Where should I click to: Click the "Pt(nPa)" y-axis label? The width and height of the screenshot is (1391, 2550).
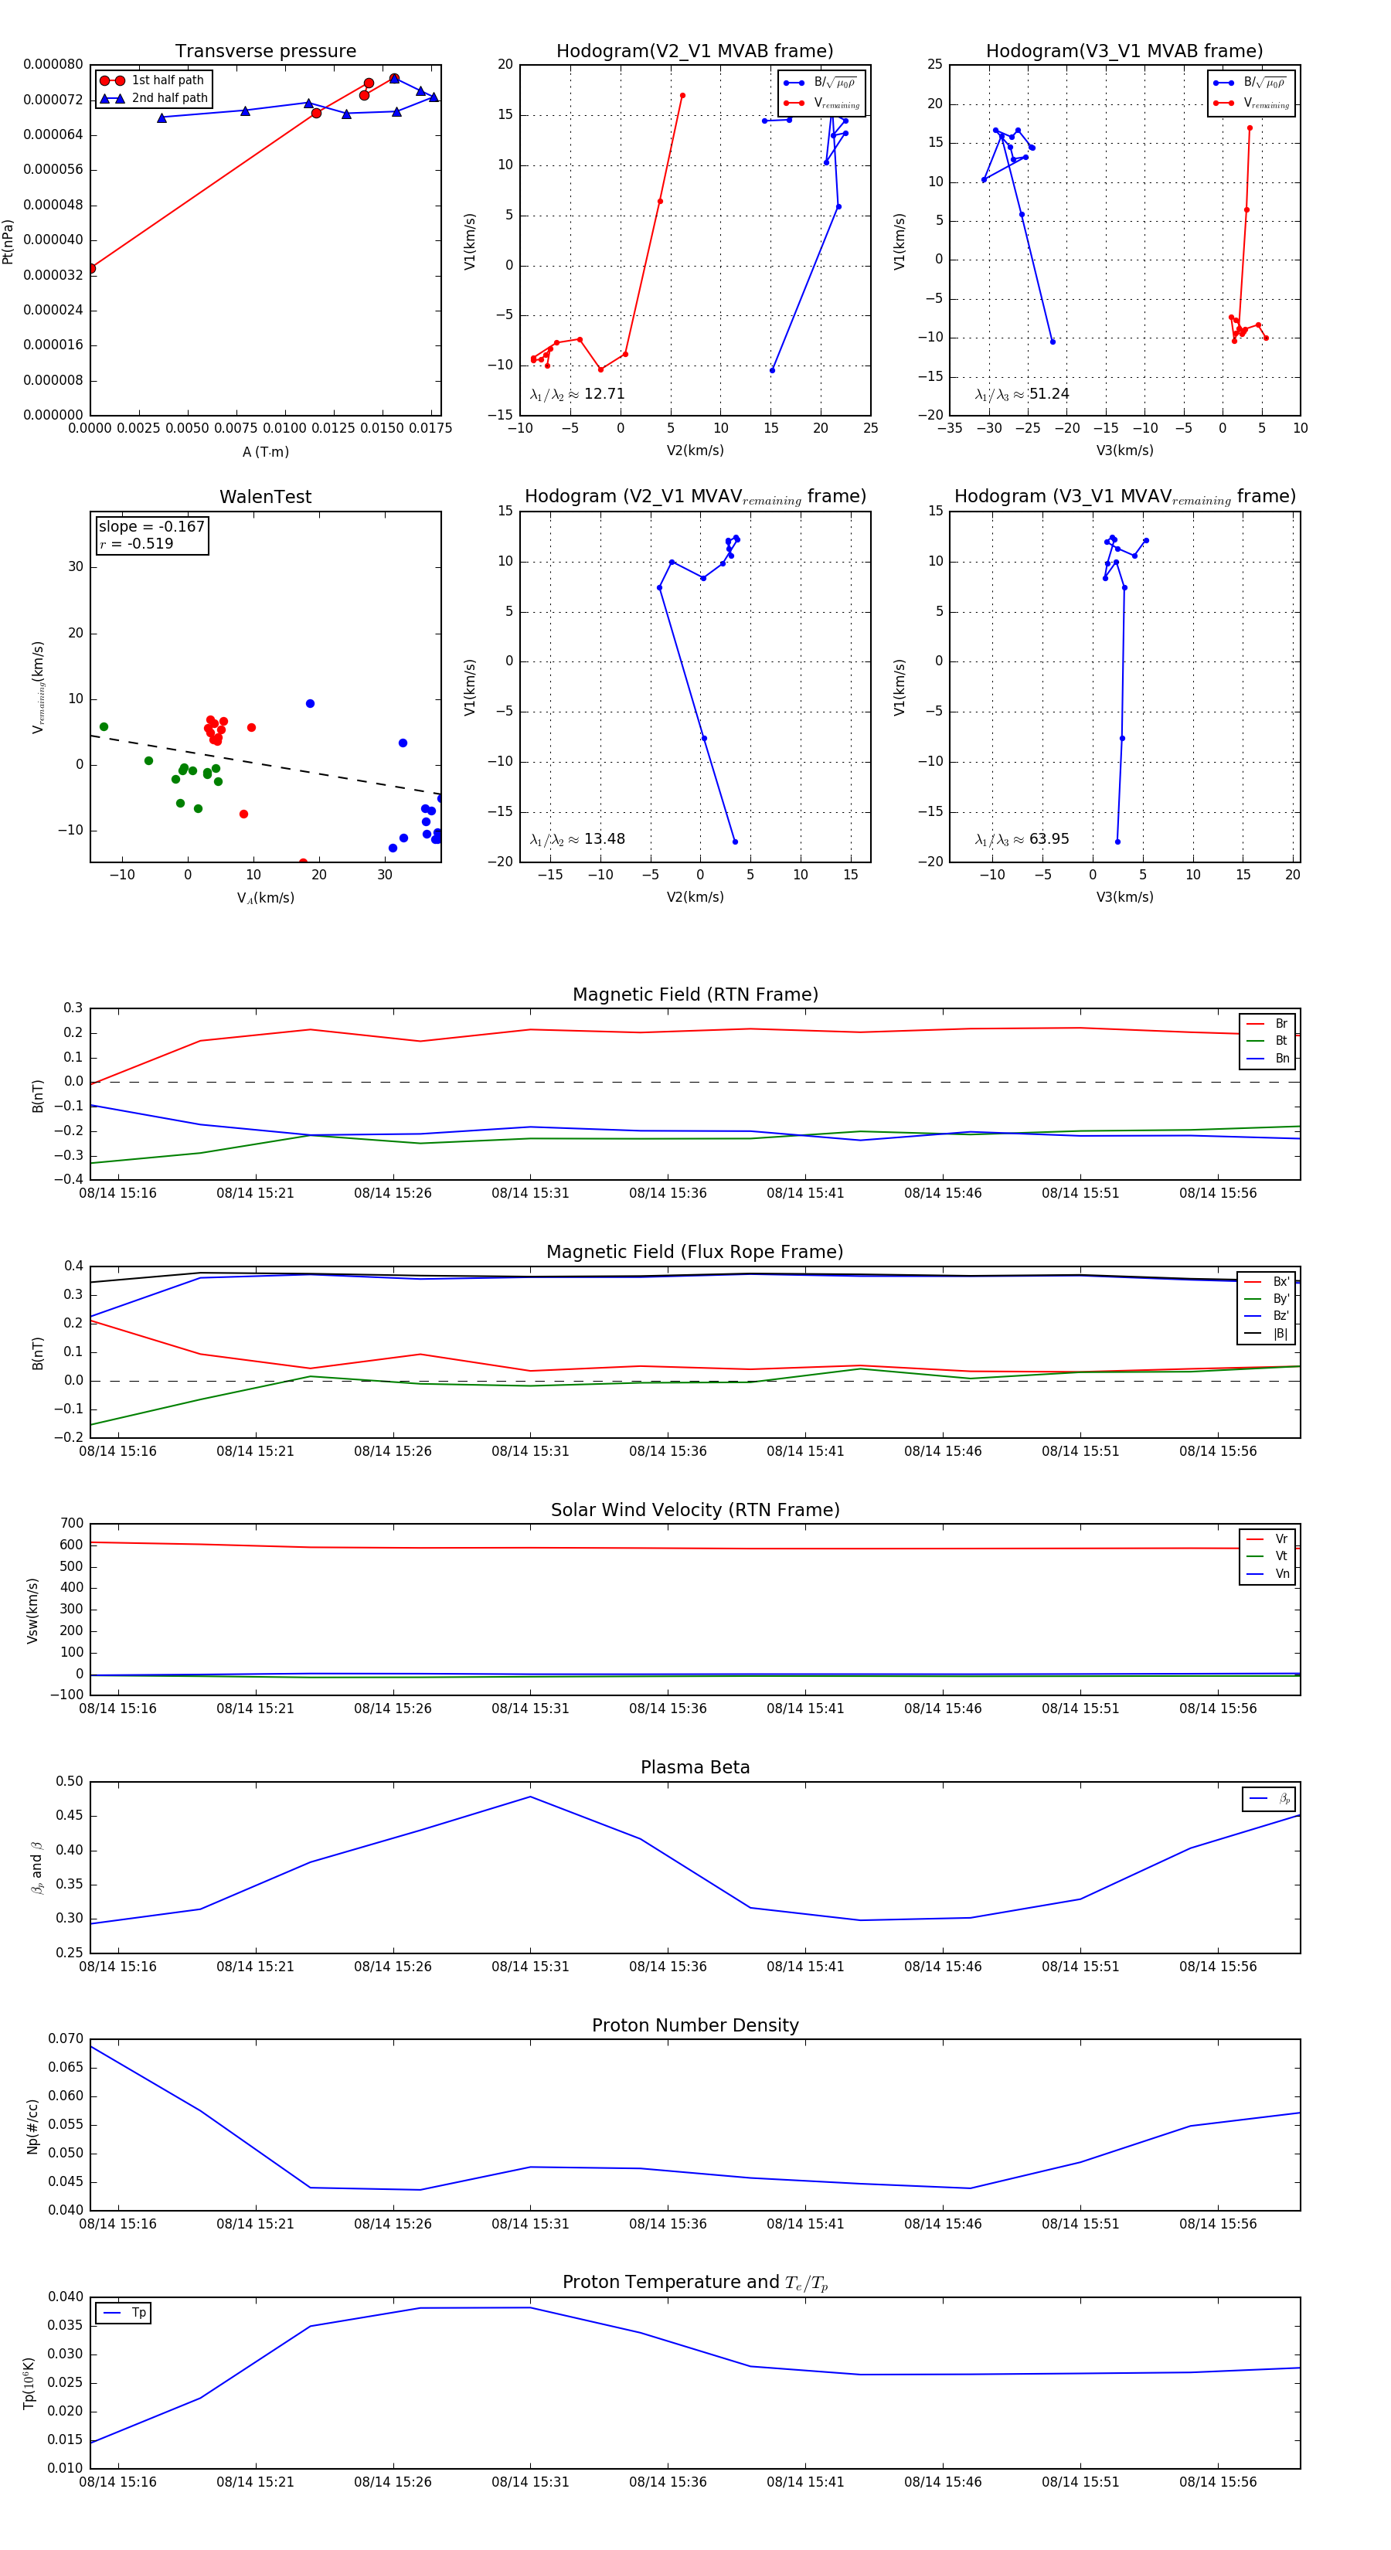pyautogui.click(x=8, y=240)
